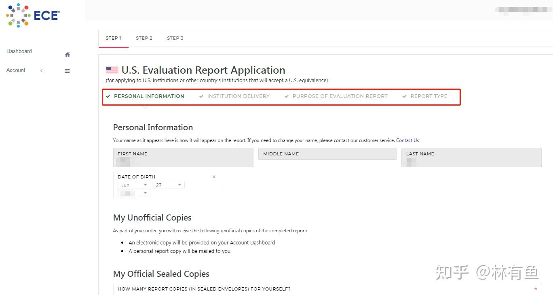Go to Dashboard in the sidebar
The image size is (553, 295).
(19, 51)
